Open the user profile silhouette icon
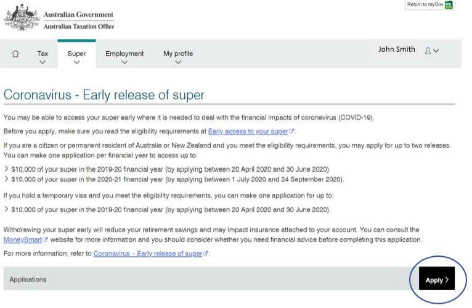The width and height of the screenshot is (472, 308). click(428, 51)
